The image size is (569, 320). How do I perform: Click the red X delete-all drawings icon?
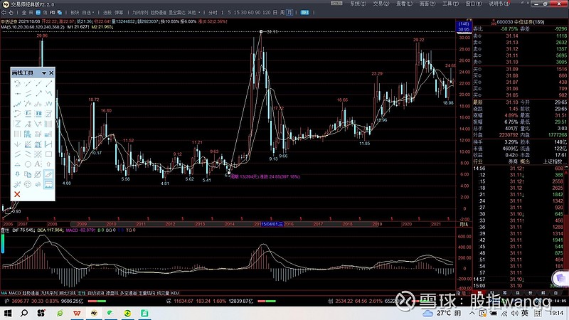coord(17,194)
